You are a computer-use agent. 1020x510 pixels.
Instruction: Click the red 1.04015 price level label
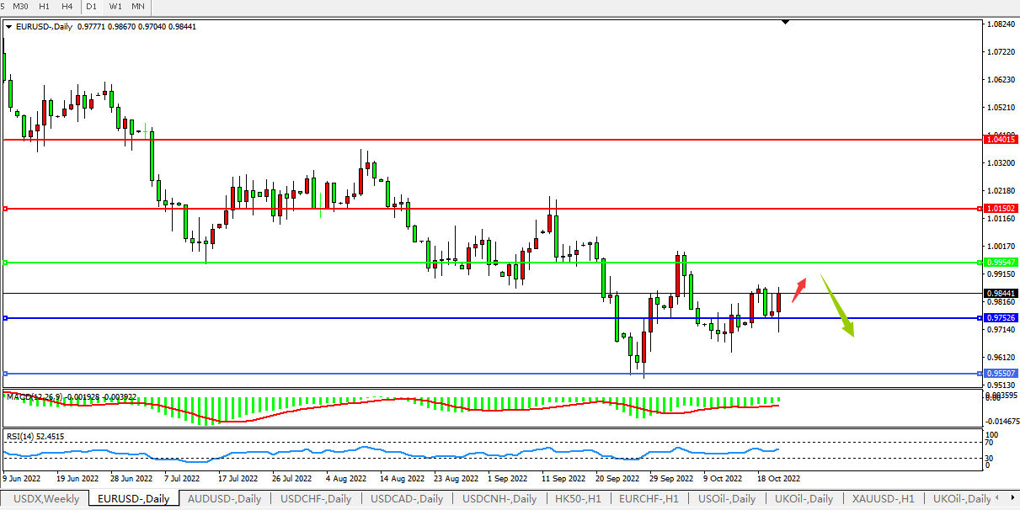tap(1001, 139)
